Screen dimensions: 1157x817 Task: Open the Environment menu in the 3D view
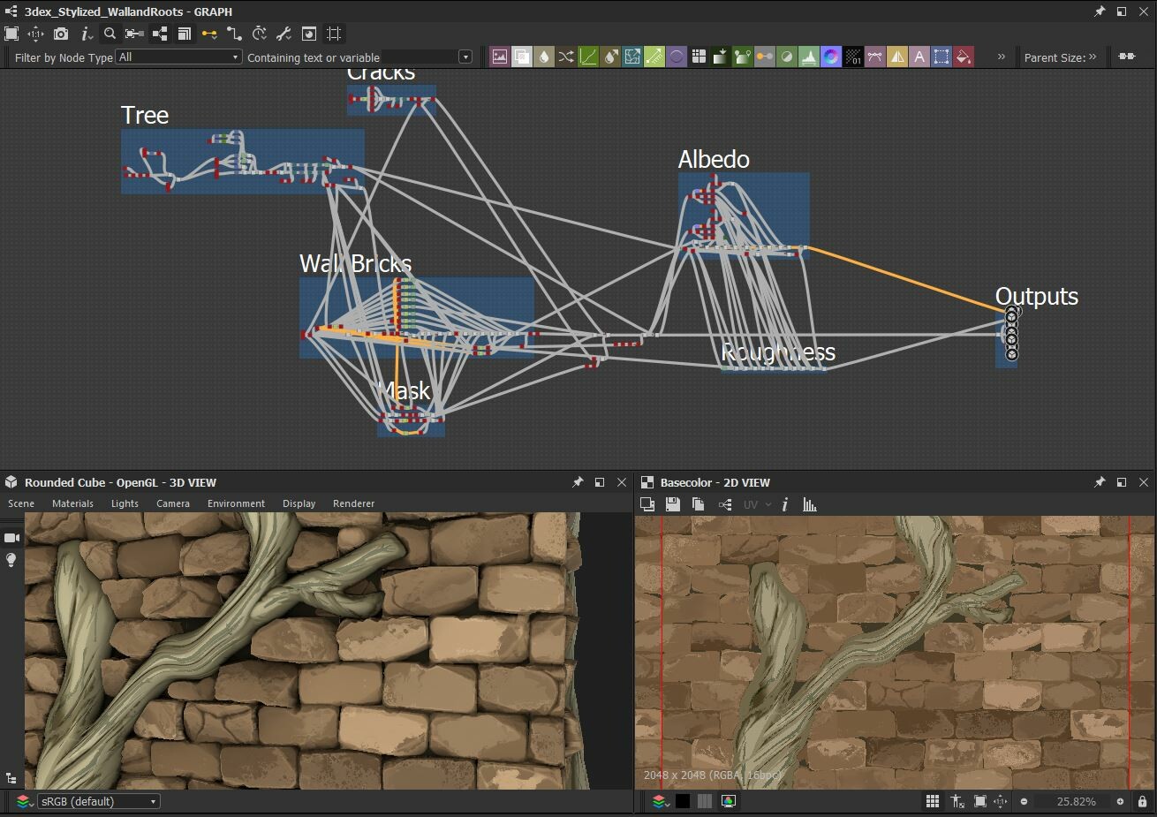coord(235,503)
